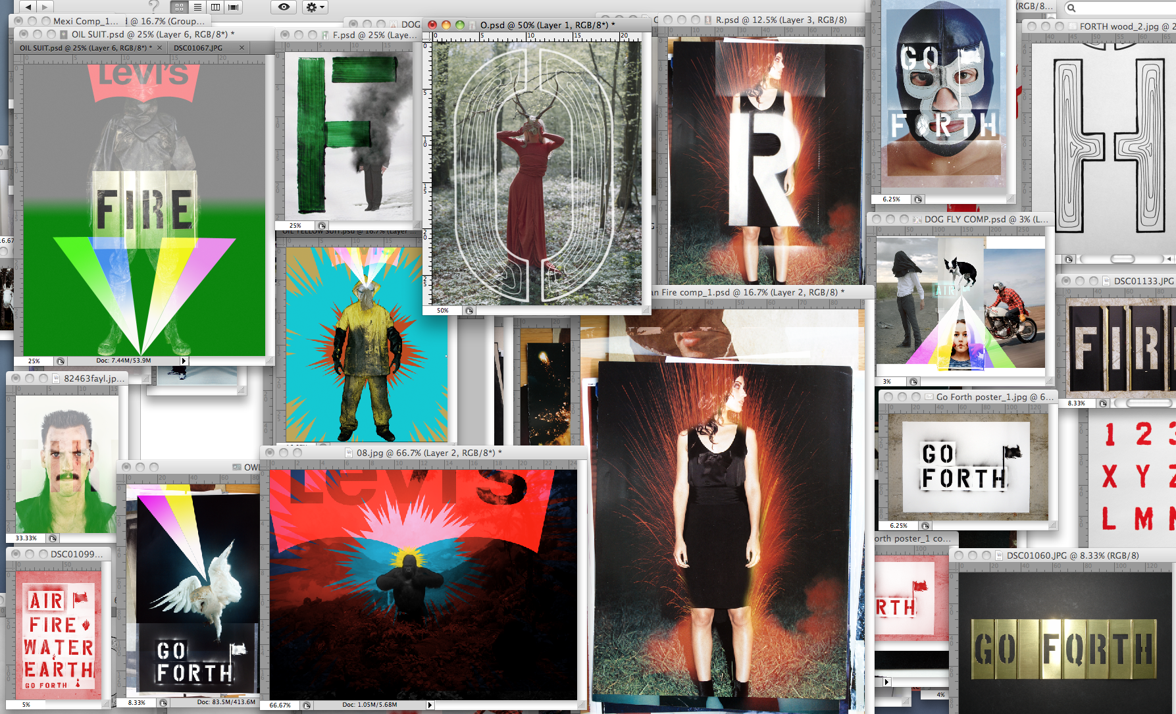Click the 5% zoom field in DSC01099 window
The width and height of the screenshot is (1176, 714).
tap(26, 704)
